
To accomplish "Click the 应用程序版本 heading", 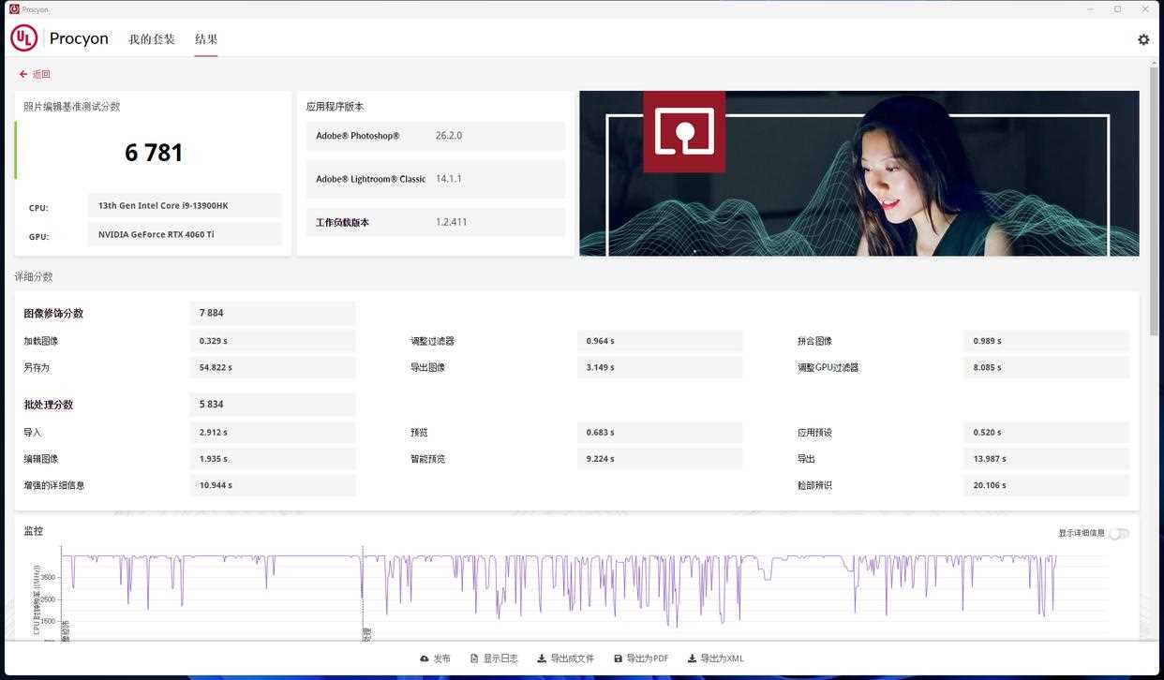I will click(x=335, y=107).
